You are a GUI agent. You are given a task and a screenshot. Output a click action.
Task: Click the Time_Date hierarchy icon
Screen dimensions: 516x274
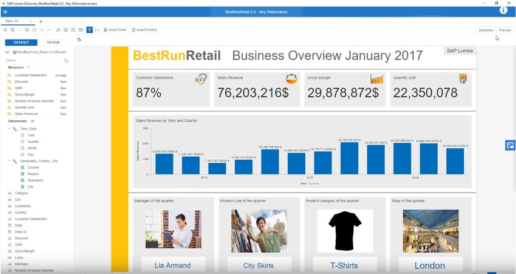[15, 129]
